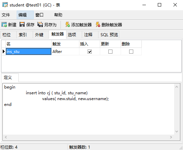This screenshot has width=183, height=150.
Task: Select the 触发器 tab
Action: click(x=58, y=34)
